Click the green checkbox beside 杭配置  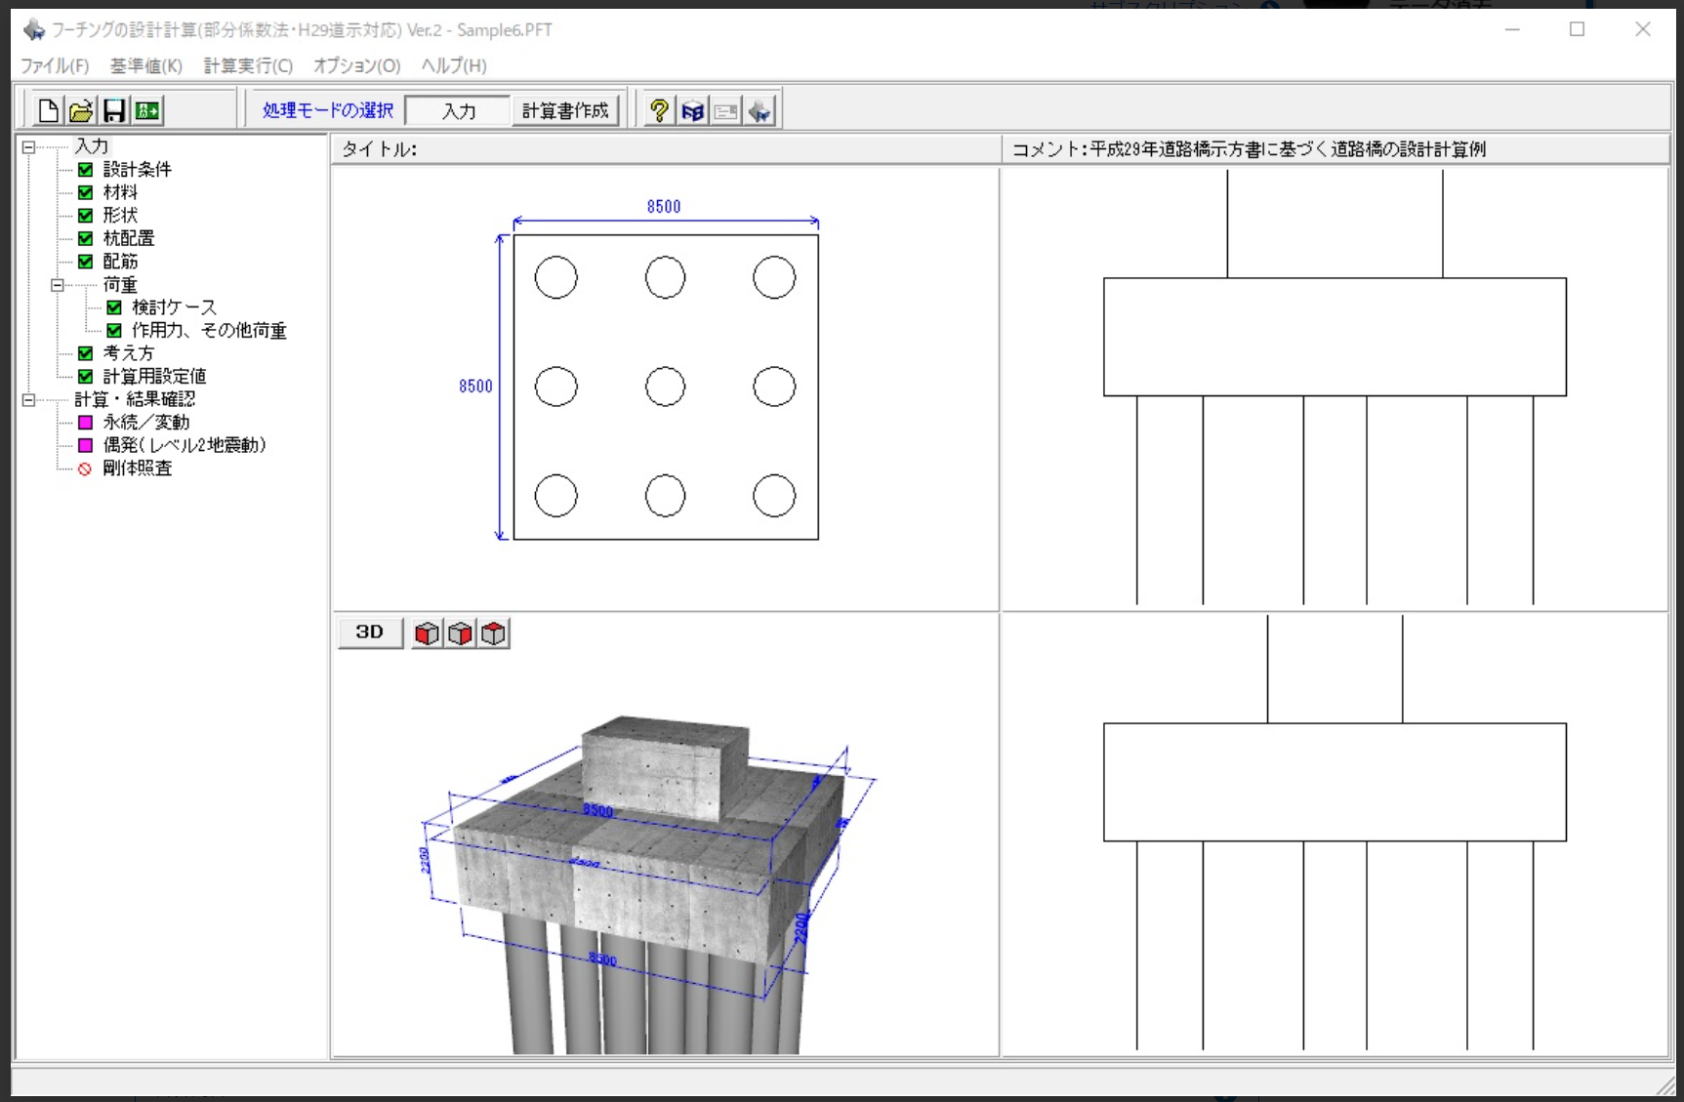86,238
